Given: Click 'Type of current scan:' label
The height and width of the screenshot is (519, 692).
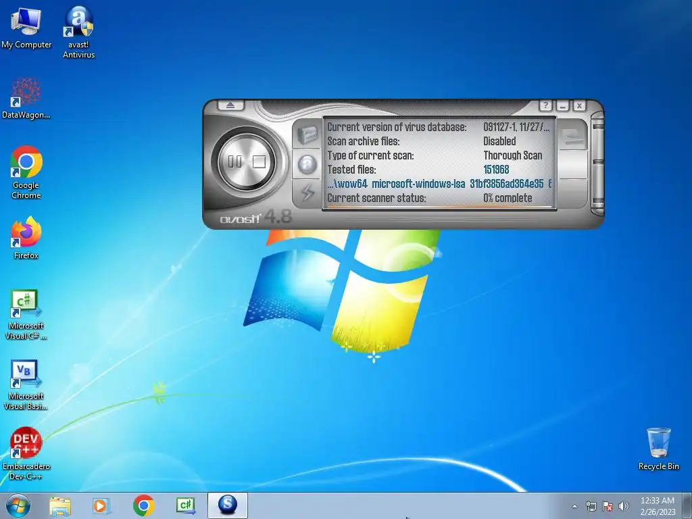Looking at the screenshot, I should click(371, 155).
